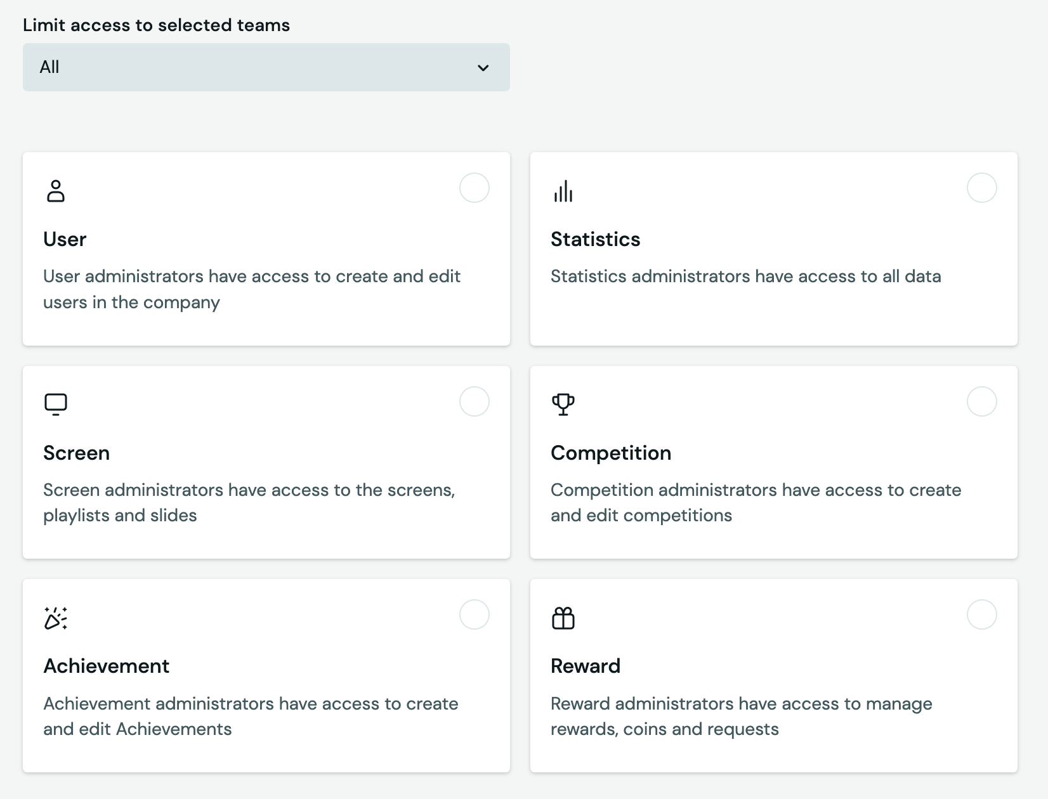Select the Screen administrator role circle

point(475,401)
